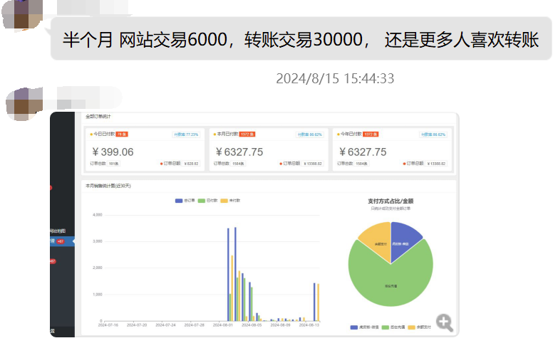Click the orange count badge beside 今日已付款
Image resolution: width=558 pixels, height=348 pixels.
pyautogui.click(x=121, y=134)
